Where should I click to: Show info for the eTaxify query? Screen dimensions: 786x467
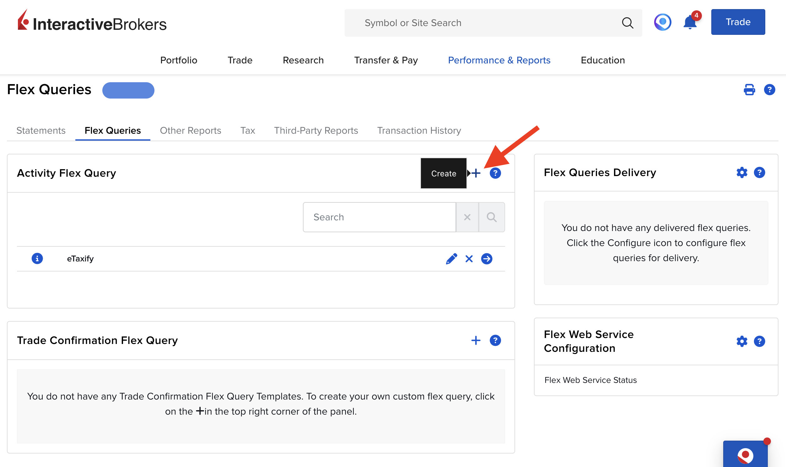click(x=37, y=258)
